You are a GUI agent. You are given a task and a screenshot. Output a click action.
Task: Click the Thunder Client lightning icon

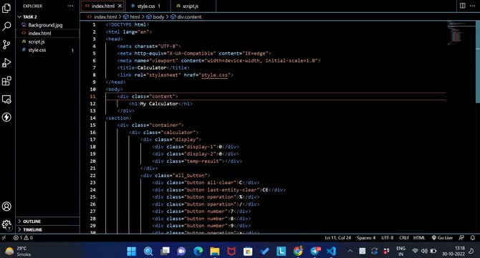point(6,118)
